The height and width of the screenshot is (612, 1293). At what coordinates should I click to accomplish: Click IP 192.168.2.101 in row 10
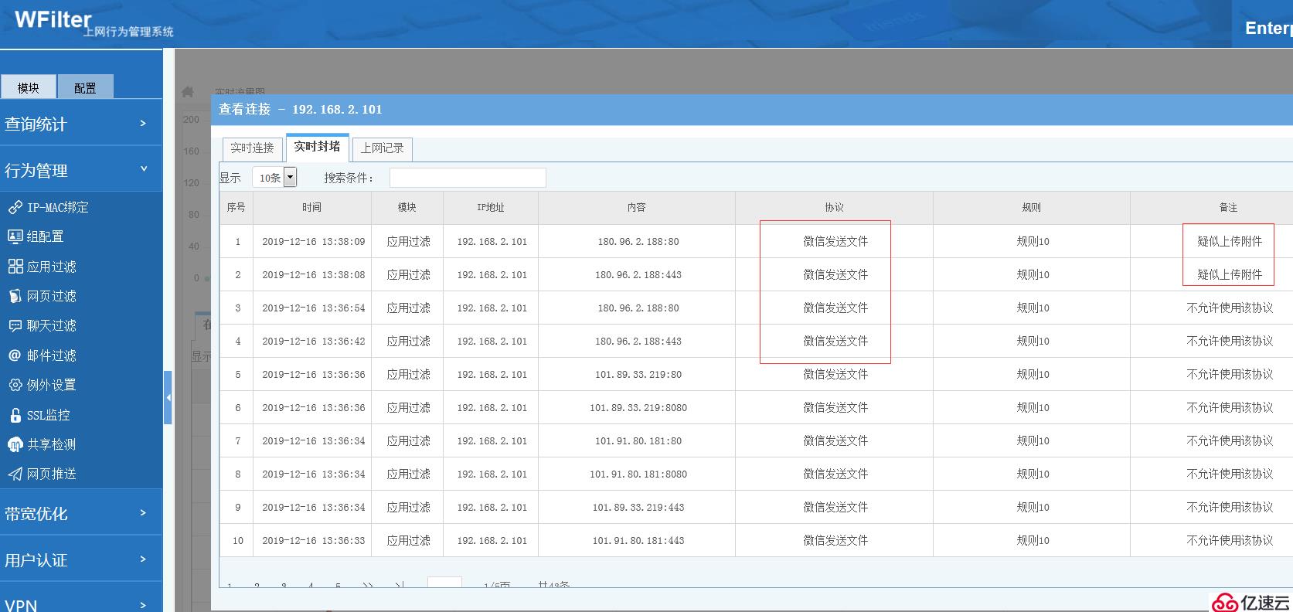pyautogui.click(x=492, y=540)
